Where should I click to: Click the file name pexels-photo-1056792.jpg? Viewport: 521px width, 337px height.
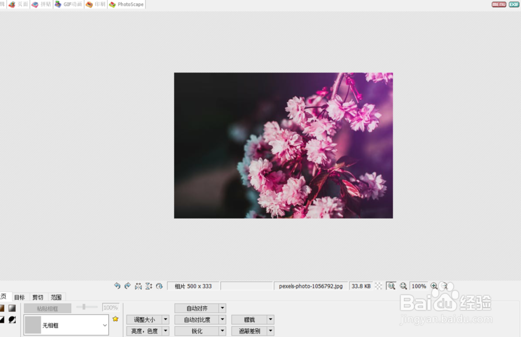pos(311,286)
